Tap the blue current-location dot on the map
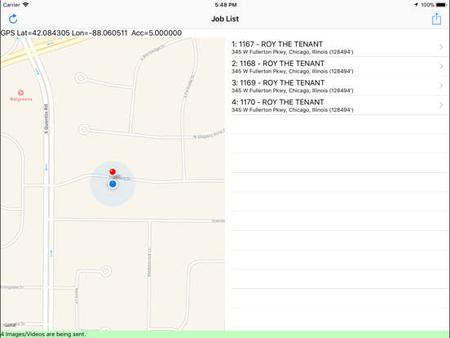The height and width of the screenshot is (338, 450). 112,184
